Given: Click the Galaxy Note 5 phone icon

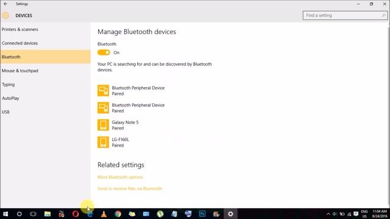Looking at the screenshot, I should [x=103, y=125].
